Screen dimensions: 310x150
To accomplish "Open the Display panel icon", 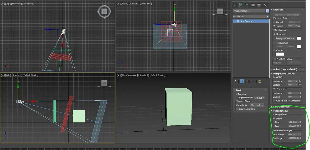I will coord(259,5).
